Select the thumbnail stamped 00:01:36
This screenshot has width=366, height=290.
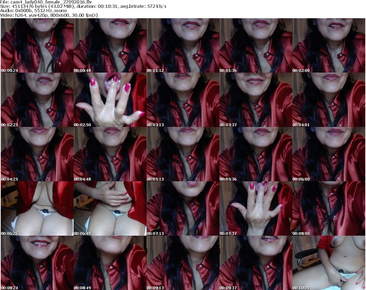click(256, 45)
